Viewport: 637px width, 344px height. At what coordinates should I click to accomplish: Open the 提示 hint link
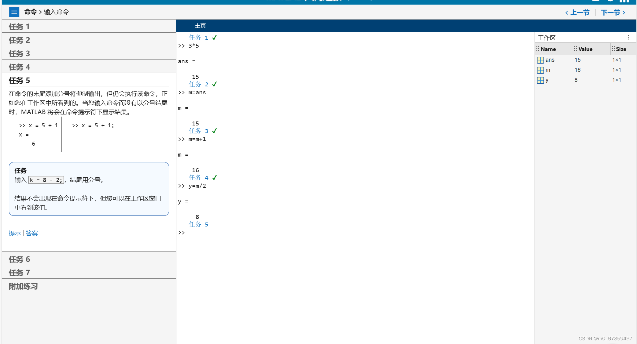tap(15, 233)
